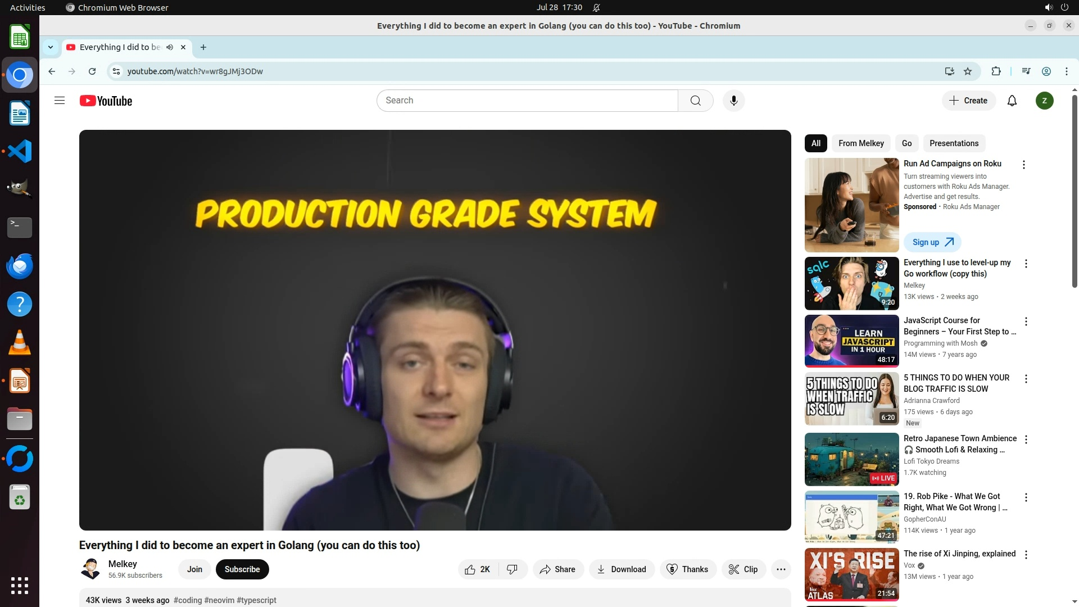This screenshot has height=607, width=1079.
Task: Click the Sign up ad button
Action: 932,242
